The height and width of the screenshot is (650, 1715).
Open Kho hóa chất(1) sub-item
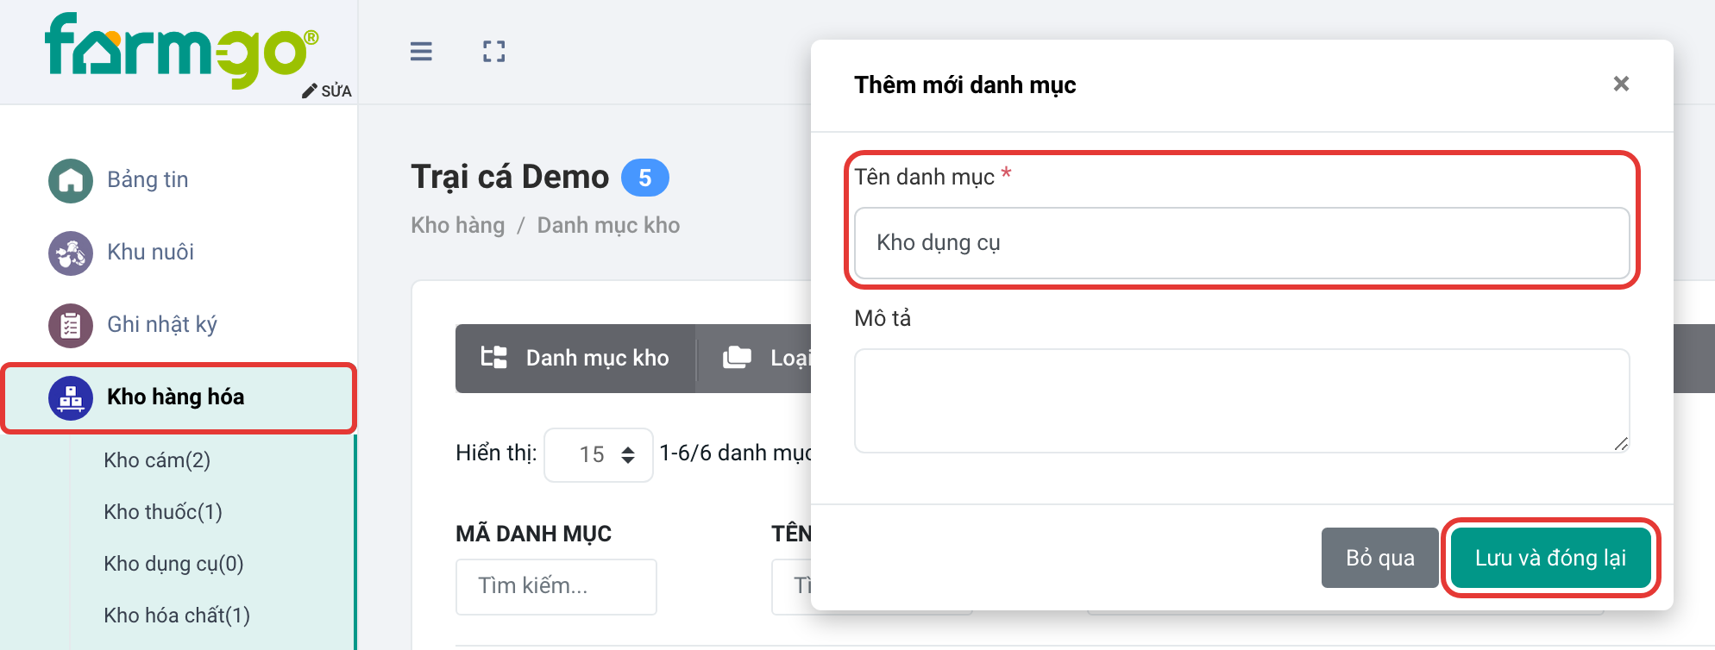(177, 616)
